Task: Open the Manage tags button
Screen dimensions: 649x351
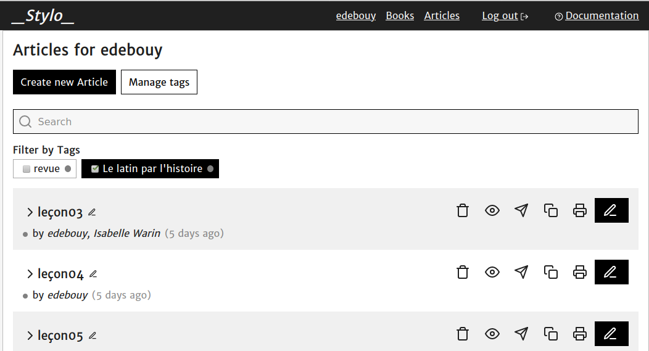Action: (x=159, y=82)
